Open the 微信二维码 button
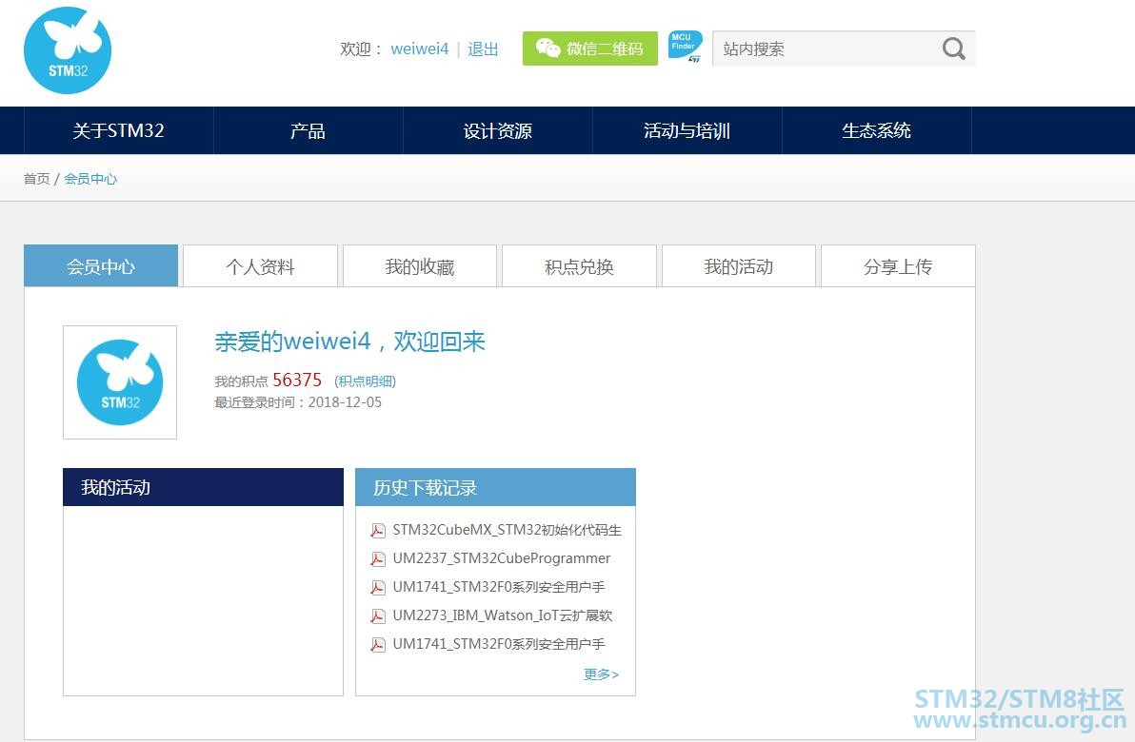1135x742 pixels. pyautogui.click(x=590, y=49)
